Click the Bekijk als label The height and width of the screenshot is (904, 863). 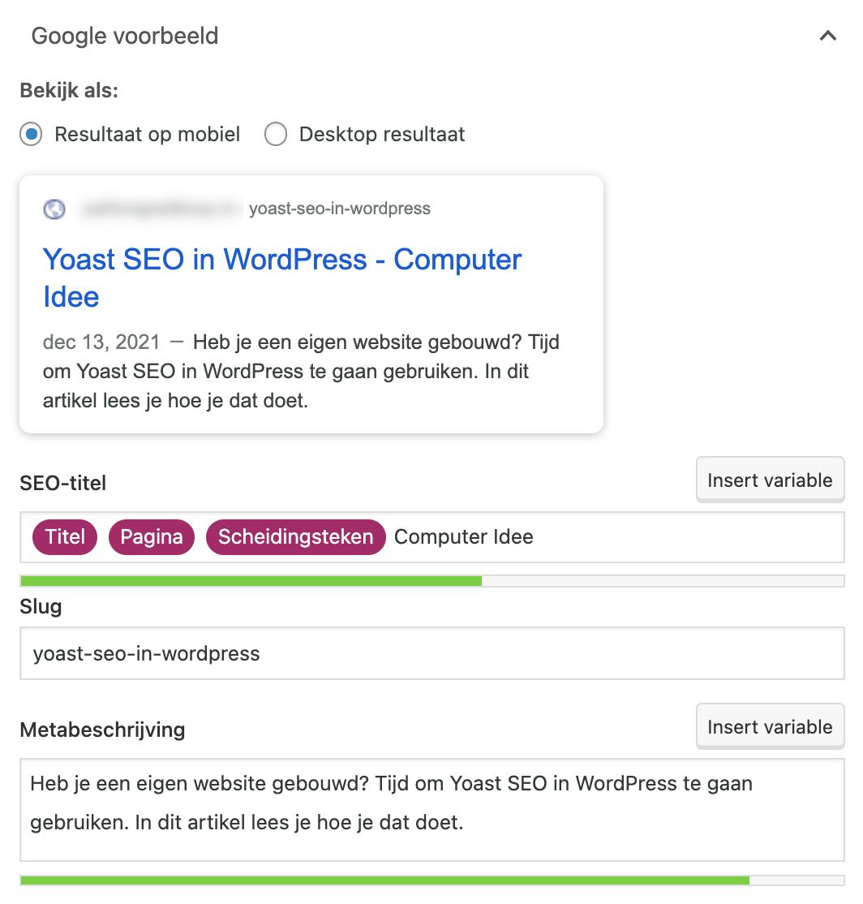click(x=69, y=90)
